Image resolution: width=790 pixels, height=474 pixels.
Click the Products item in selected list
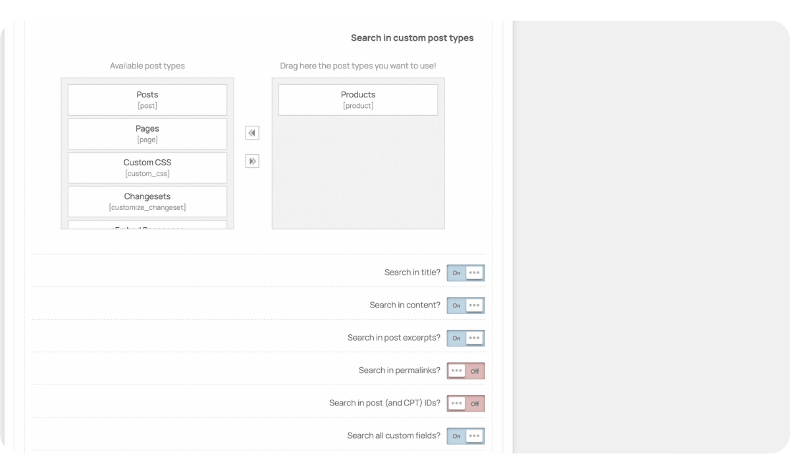358,100
